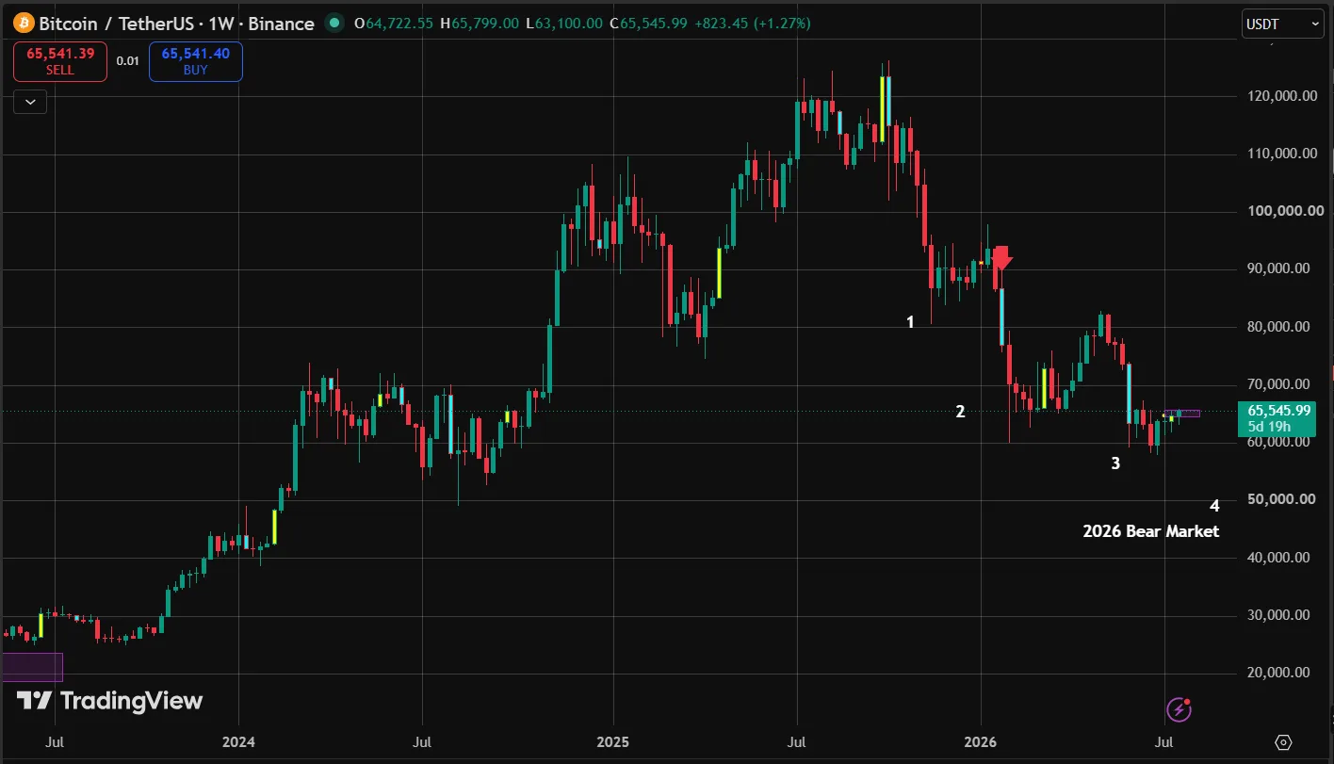1334x764 pixels.
Task: Click the 80,000.00 price scale label
Action: click(x=1277, y=327)
